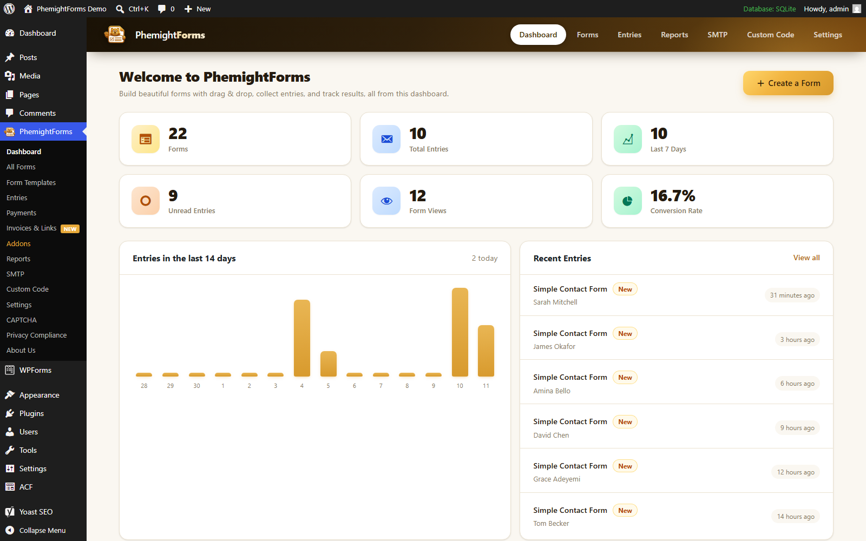Click the Ctrl+K search magnifier icon
Screen dimensions: 866x541
[120, 9]
